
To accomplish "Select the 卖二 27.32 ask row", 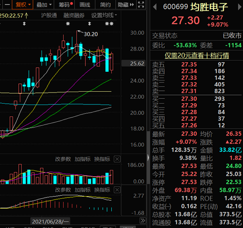I will 197,85.
